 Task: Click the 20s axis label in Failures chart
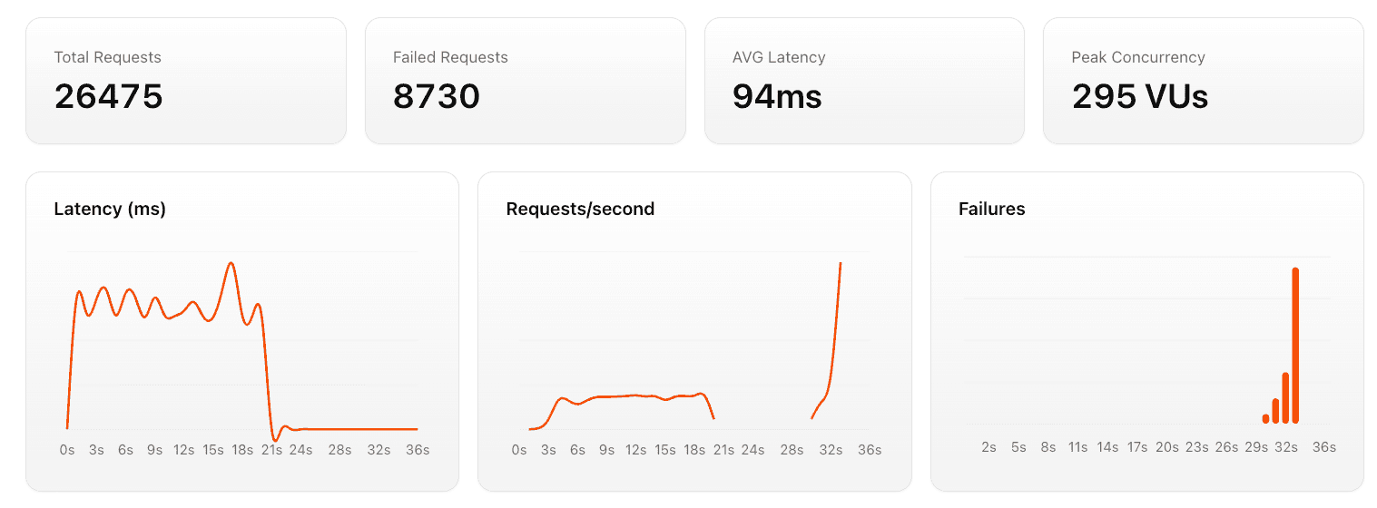[1166, 447]
